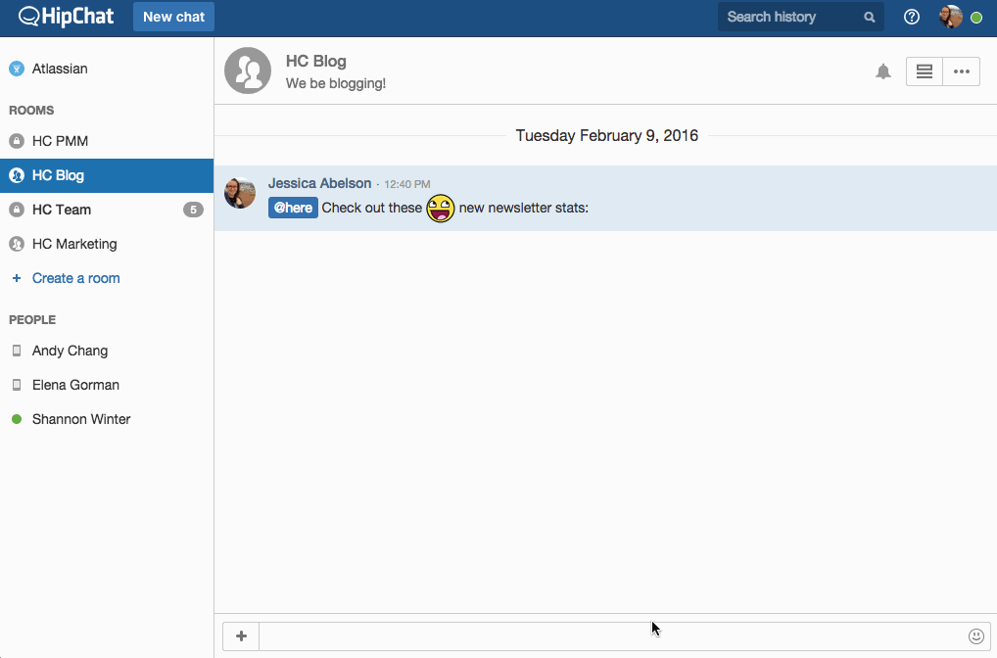Click the unread badge 5 on HC Team
The image size is (997, 658).
(193, 210)
